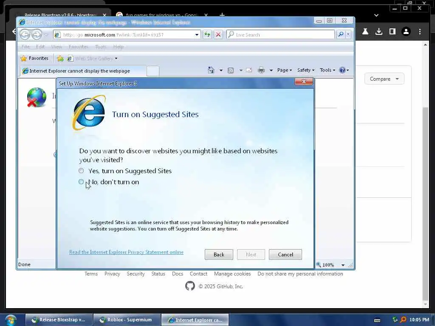Screen dimensions: 435x326
Task: Click the IE Refresh button
Action: (207, 35)
